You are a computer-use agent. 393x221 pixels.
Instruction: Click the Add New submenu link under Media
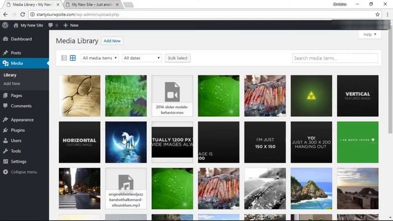pos(12,83)
